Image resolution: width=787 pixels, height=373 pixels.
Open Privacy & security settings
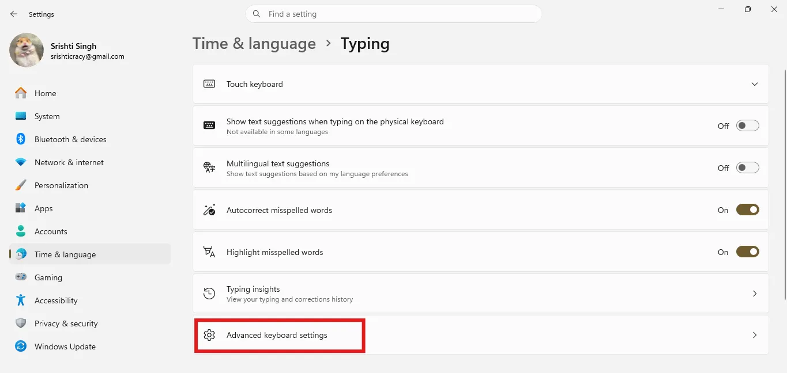pyautogui.click(x=90, y=323)
